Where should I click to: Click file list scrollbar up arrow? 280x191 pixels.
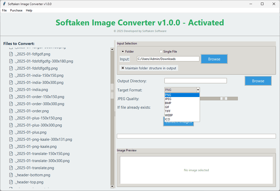[112, 50]
